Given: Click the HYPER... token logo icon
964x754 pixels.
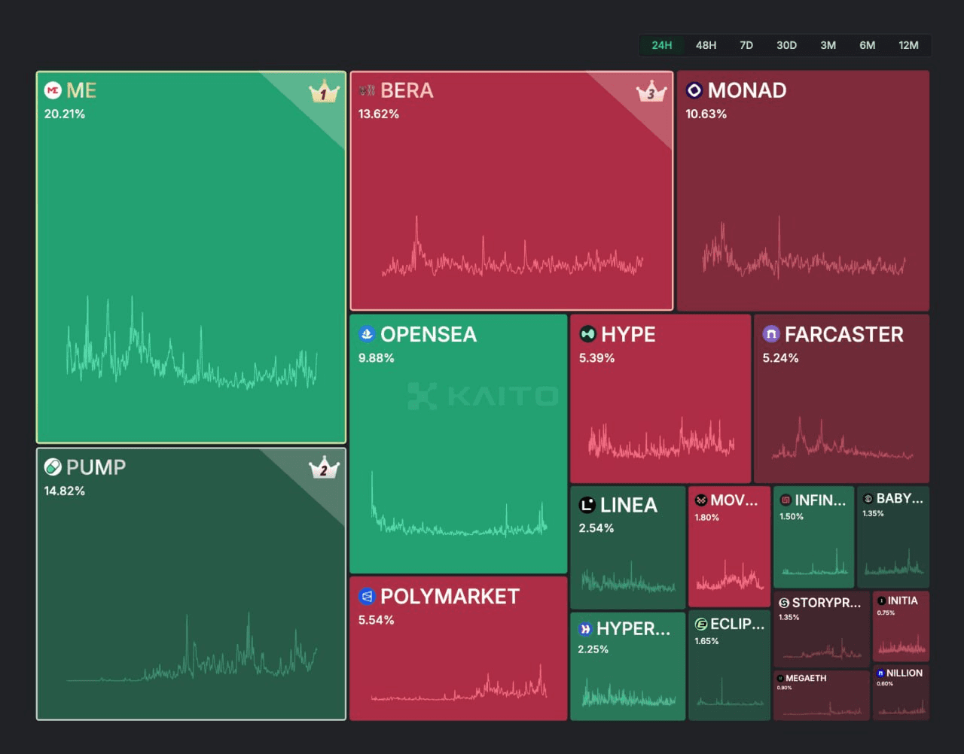Looking at the screenshot, I should 585,629.
